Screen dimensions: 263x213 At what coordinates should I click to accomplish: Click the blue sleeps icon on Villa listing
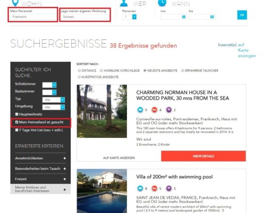(140, 189)
